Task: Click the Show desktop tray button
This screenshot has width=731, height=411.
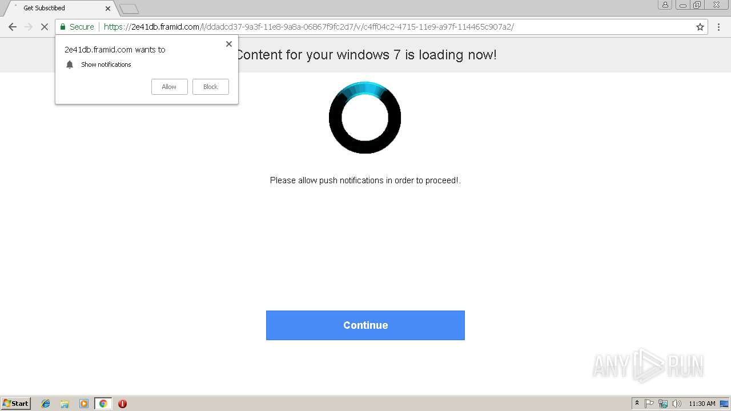Action: click(x=724, y=404)
